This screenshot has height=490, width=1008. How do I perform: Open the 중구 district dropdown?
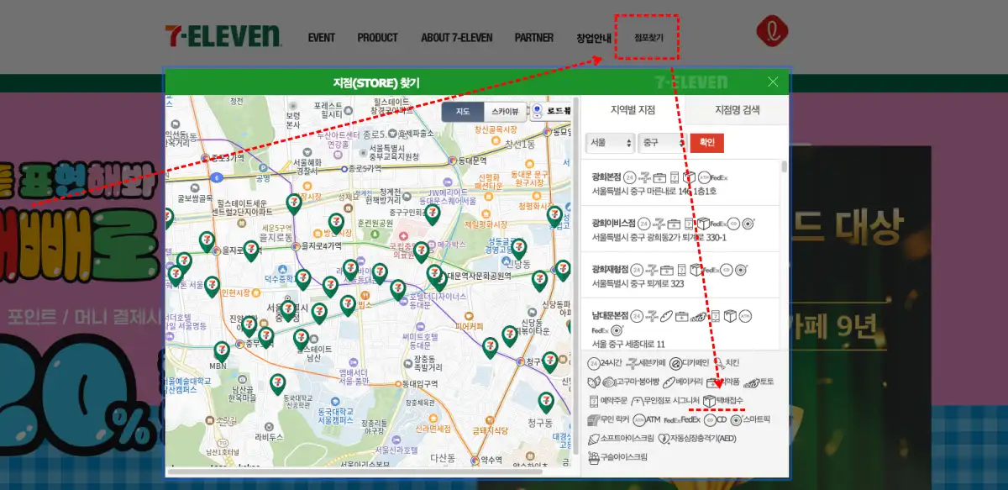click(662, 142)
